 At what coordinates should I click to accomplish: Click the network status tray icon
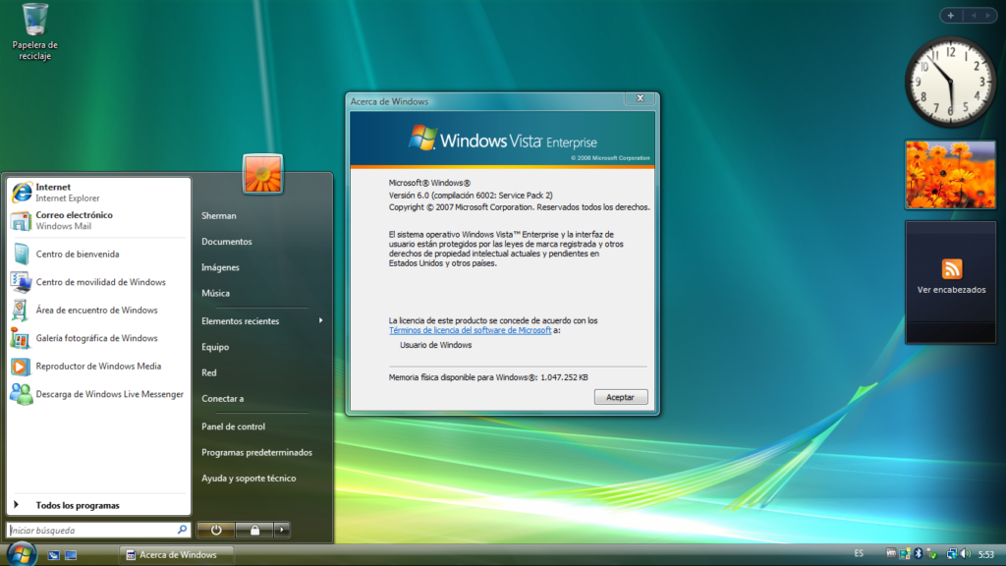(950, 553)
